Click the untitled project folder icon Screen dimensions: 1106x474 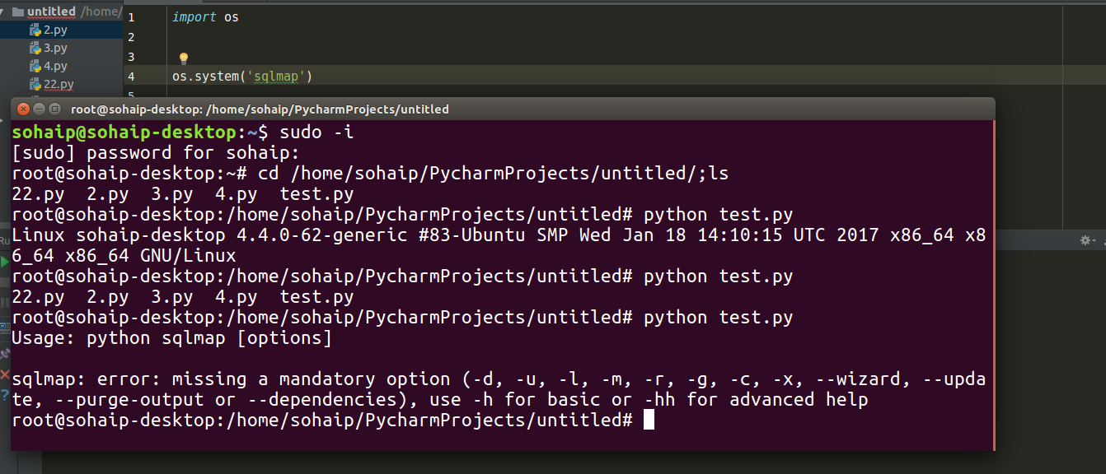(x=17, y=12)
